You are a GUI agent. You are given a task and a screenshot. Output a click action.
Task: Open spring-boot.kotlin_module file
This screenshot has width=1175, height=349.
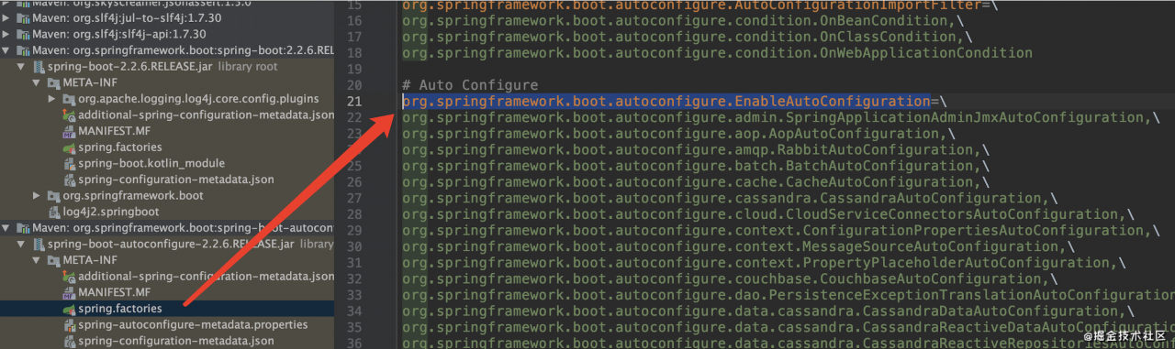[x=151, y=163]
